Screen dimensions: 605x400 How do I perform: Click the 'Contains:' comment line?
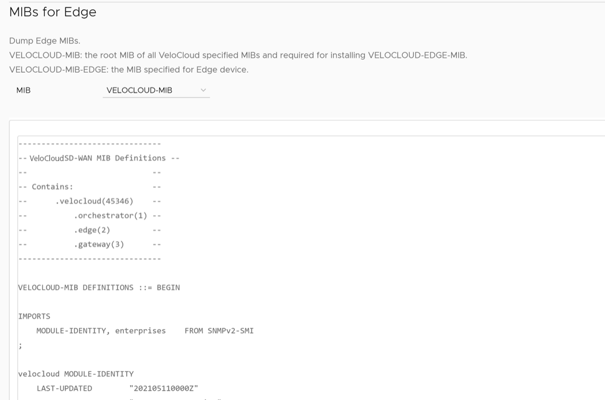(x=52, y=187)
